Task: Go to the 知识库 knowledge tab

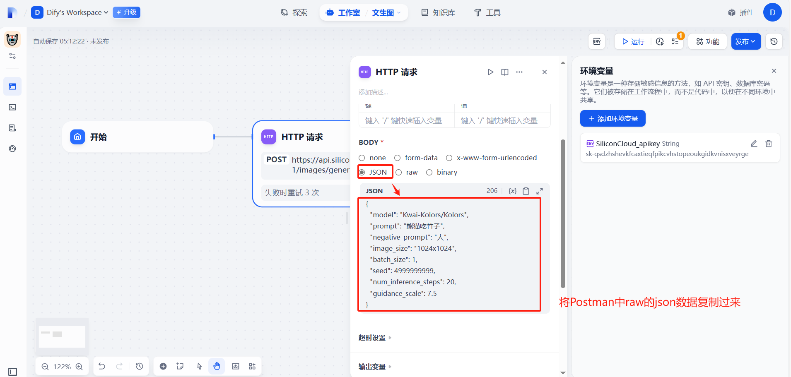Action: [438, 13]
